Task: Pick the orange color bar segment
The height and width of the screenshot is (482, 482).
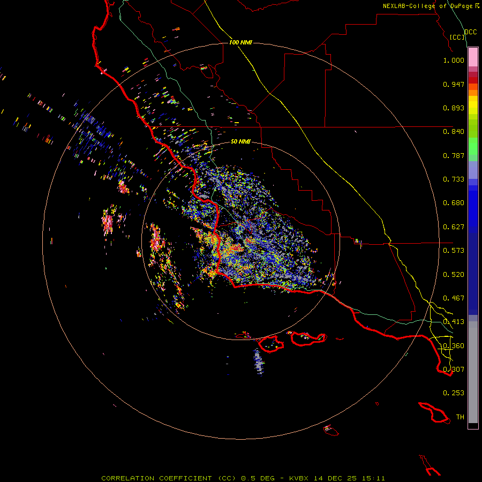Action: pos(473,93)
